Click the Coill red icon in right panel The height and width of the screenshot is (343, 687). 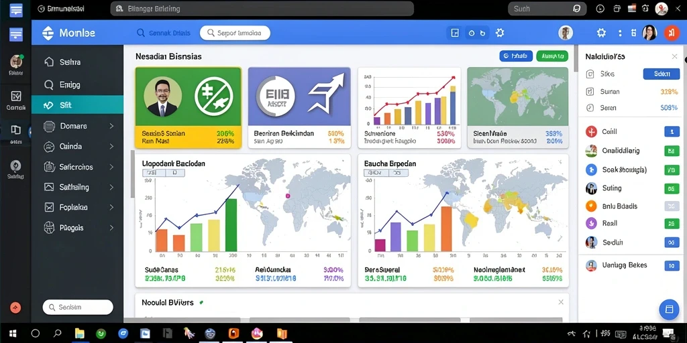point(591,131)
